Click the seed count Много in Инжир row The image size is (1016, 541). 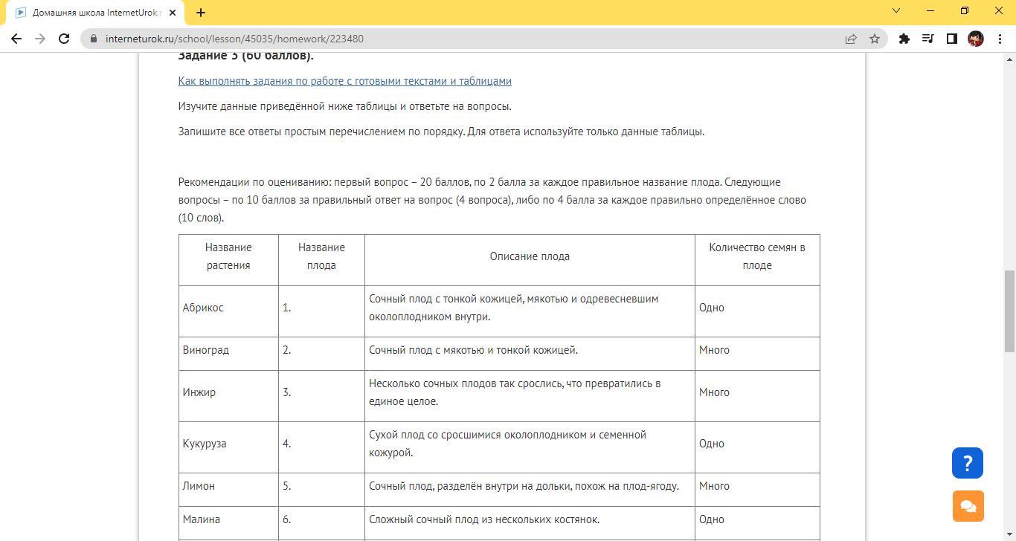click(x=714, y=392)
